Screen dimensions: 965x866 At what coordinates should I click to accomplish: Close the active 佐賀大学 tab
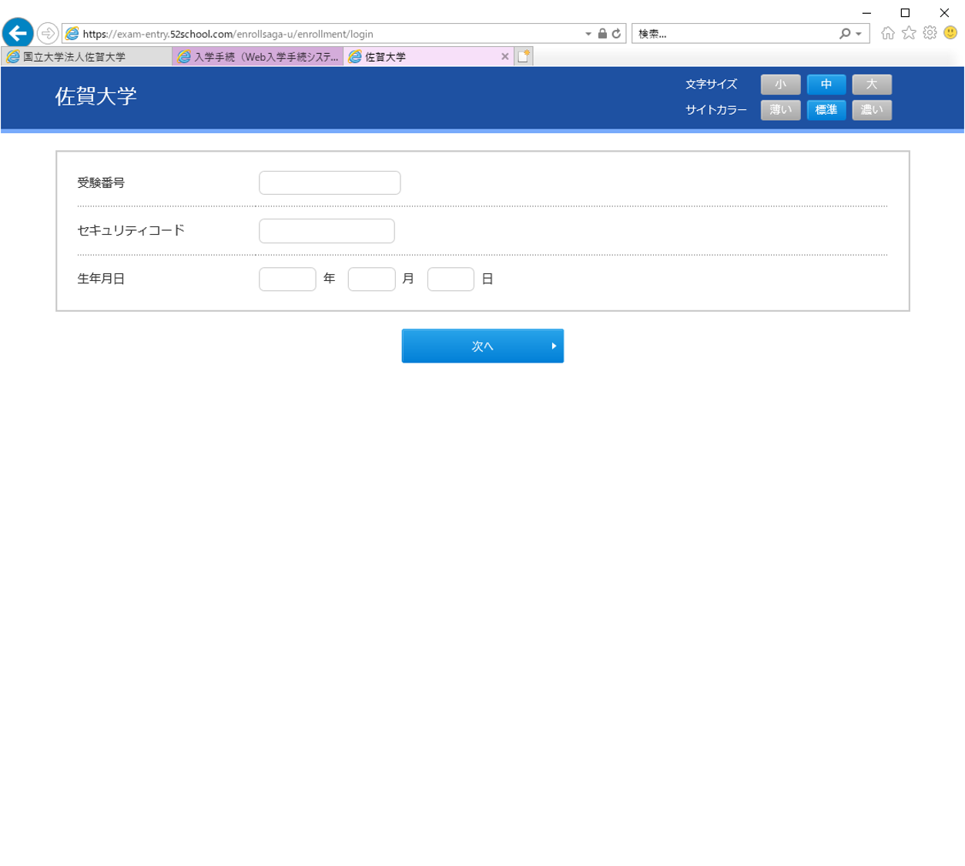(x=505, y=56)
